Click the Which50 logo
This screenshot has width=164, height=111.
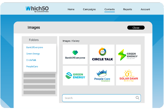click(x=37, y=9)
